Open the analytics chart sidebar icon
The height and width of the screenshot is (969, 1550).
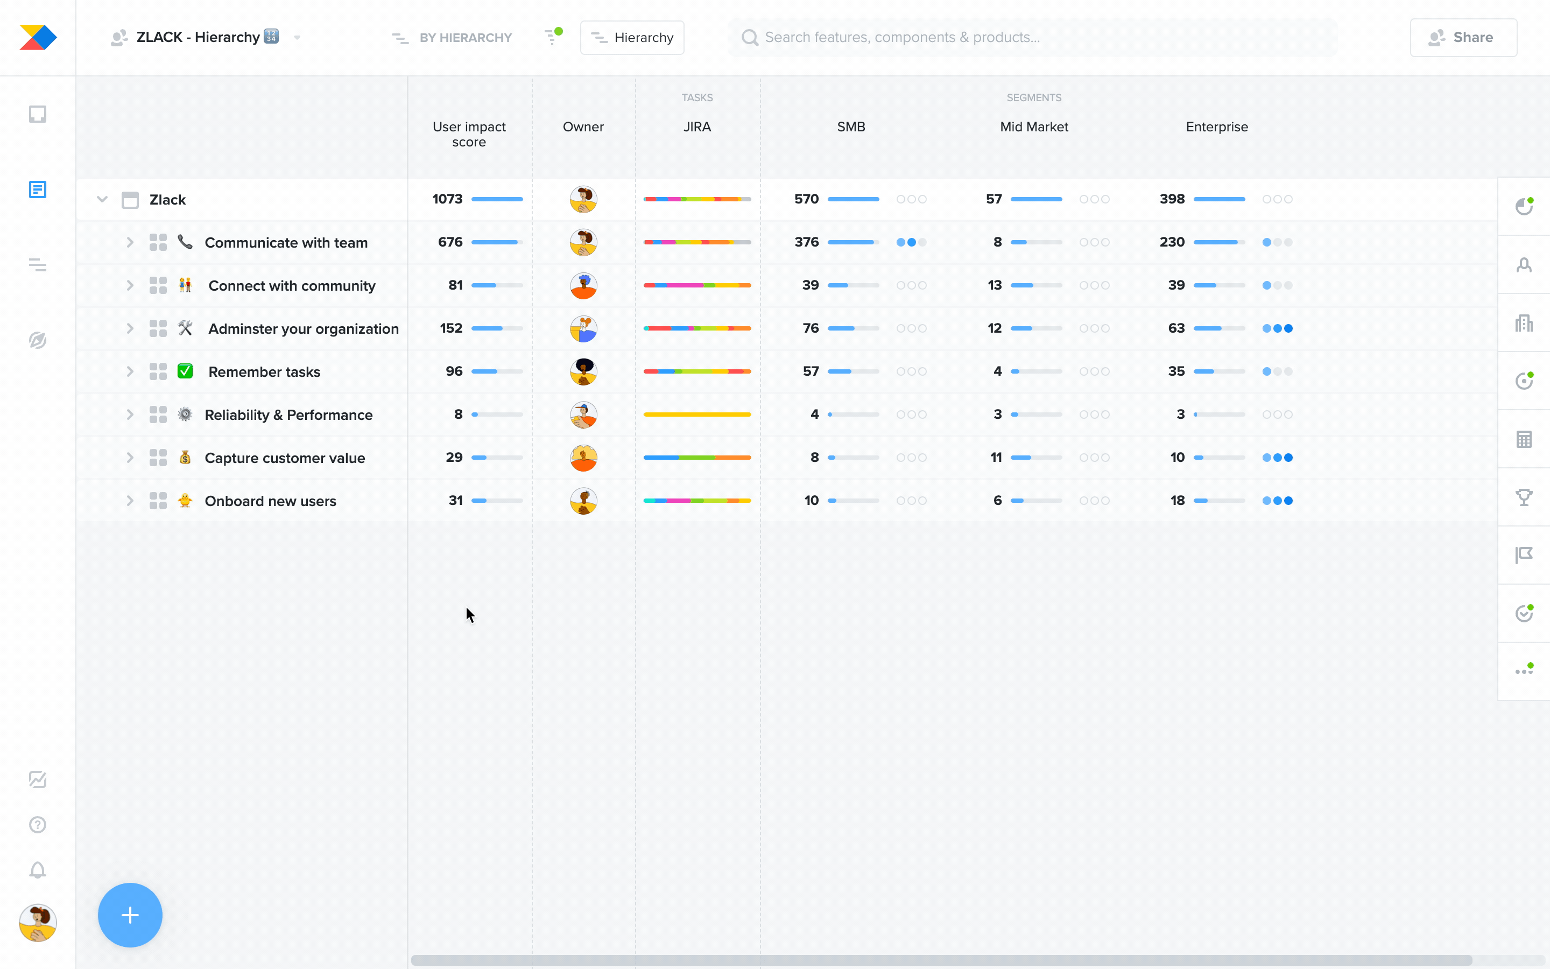tap(38, 780)
